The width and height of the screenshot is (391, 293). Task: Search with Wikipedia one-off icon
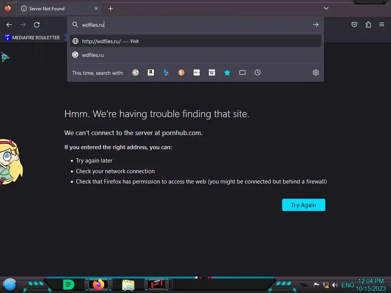pos(212,72)
